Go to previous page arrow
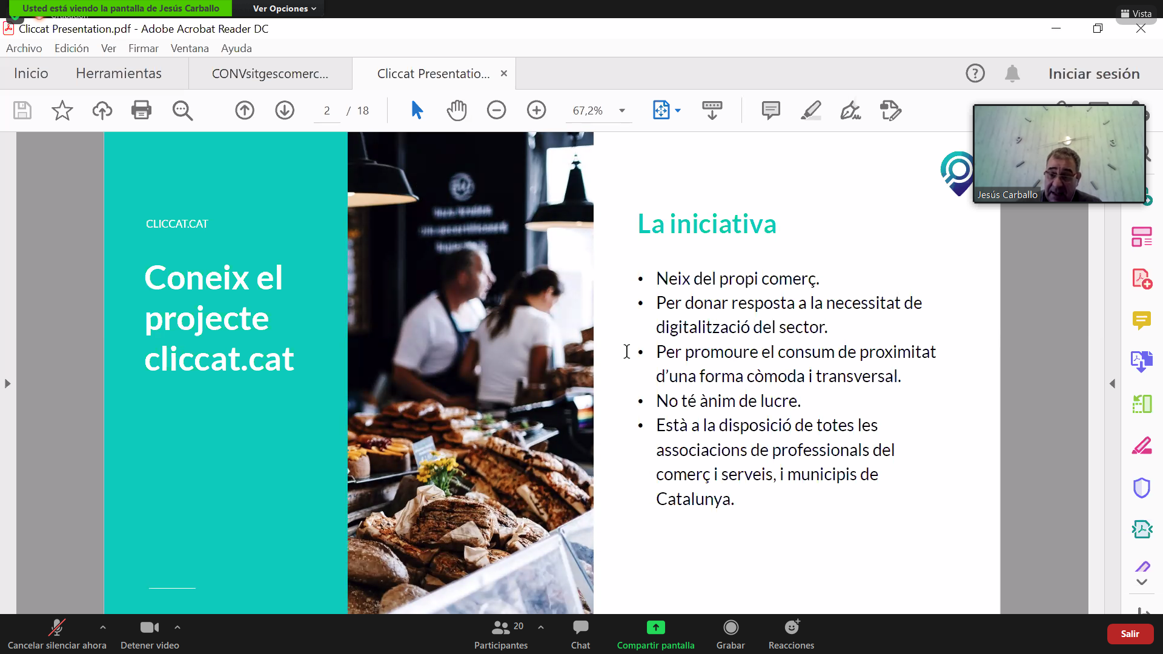The image size is (1163, 654). click(x=245, y=110)
